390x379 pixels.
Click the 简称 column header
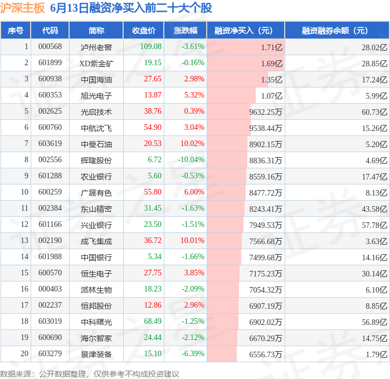pyautogui.click(x=96, y=31)
